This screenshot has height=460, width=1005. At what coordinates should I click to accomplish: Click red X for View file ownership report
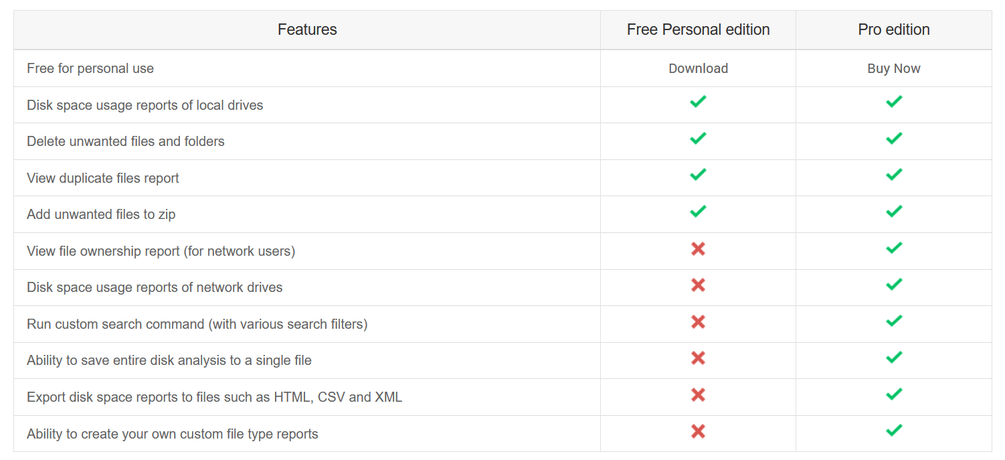tap(698, 249)
